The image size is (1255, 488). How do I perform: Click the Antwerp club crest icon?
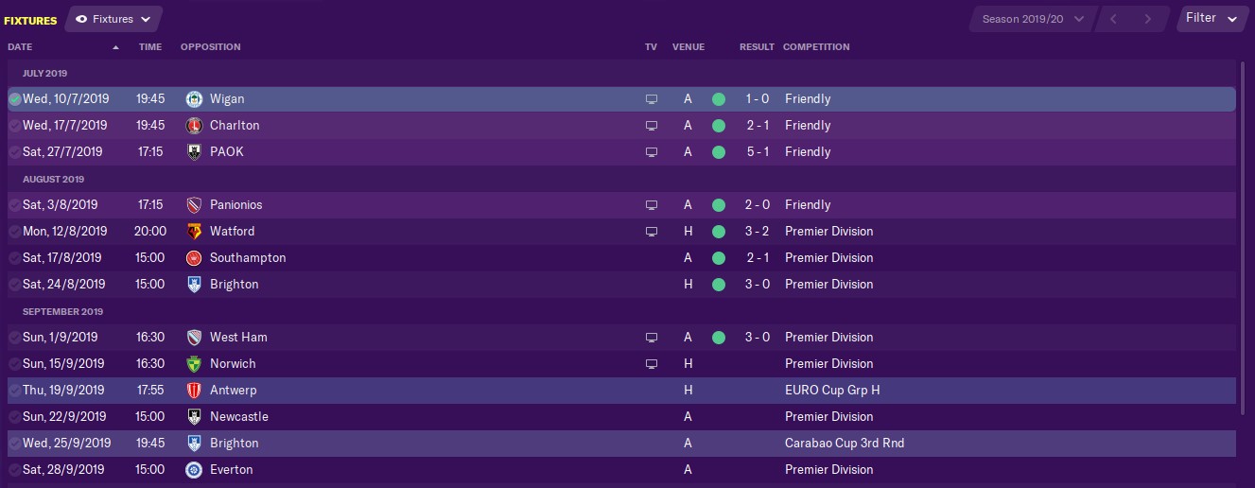(x=194, y=391)
